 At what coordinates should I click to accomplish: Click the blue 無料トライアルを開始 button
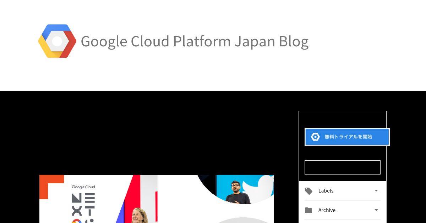point(347,137)
